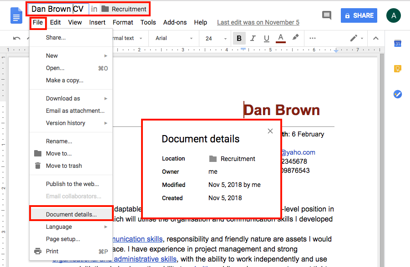Screen dimensions: 410x267
Task: Open the Tools menu
Action: (148, 22)
